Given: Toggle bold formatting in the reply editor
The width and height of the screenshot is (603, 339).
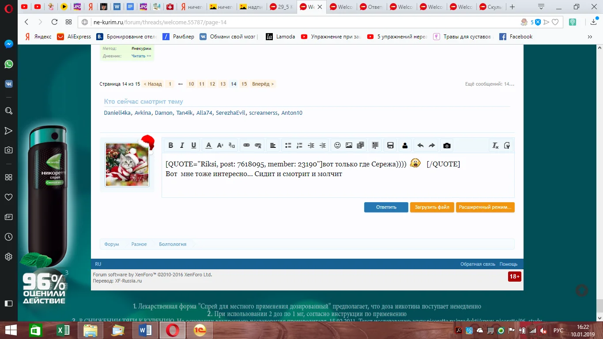Looking at the screenshot, I should coord(171,146).
